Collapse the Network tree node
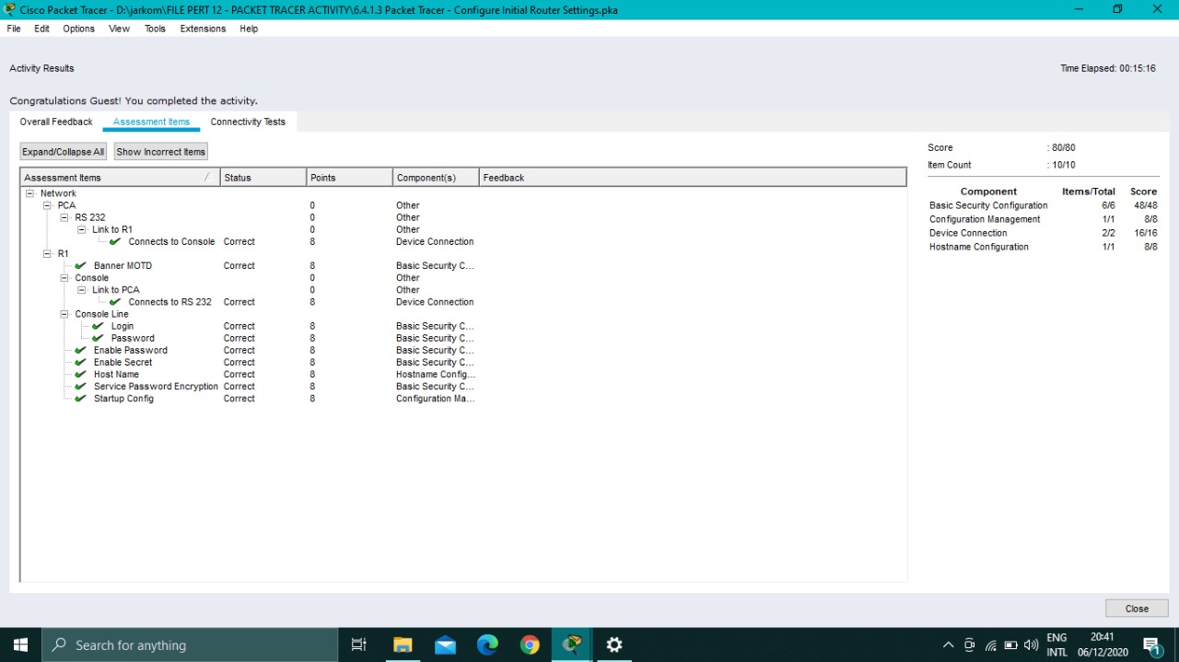This screenshot has height=662, width=1179. tap(30, 193)
